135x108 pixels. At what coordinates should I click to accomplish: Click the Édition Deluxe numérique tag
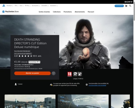click(x=24, y=54)
